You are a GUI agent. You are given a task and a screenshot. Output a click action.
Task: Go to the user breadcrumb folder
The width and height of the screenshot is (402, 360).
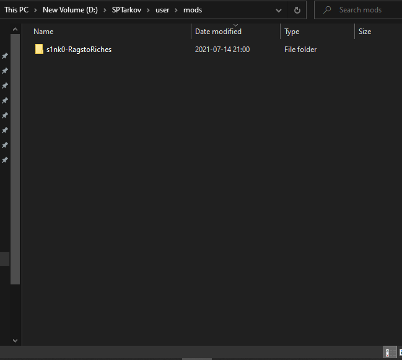point(162,10)
